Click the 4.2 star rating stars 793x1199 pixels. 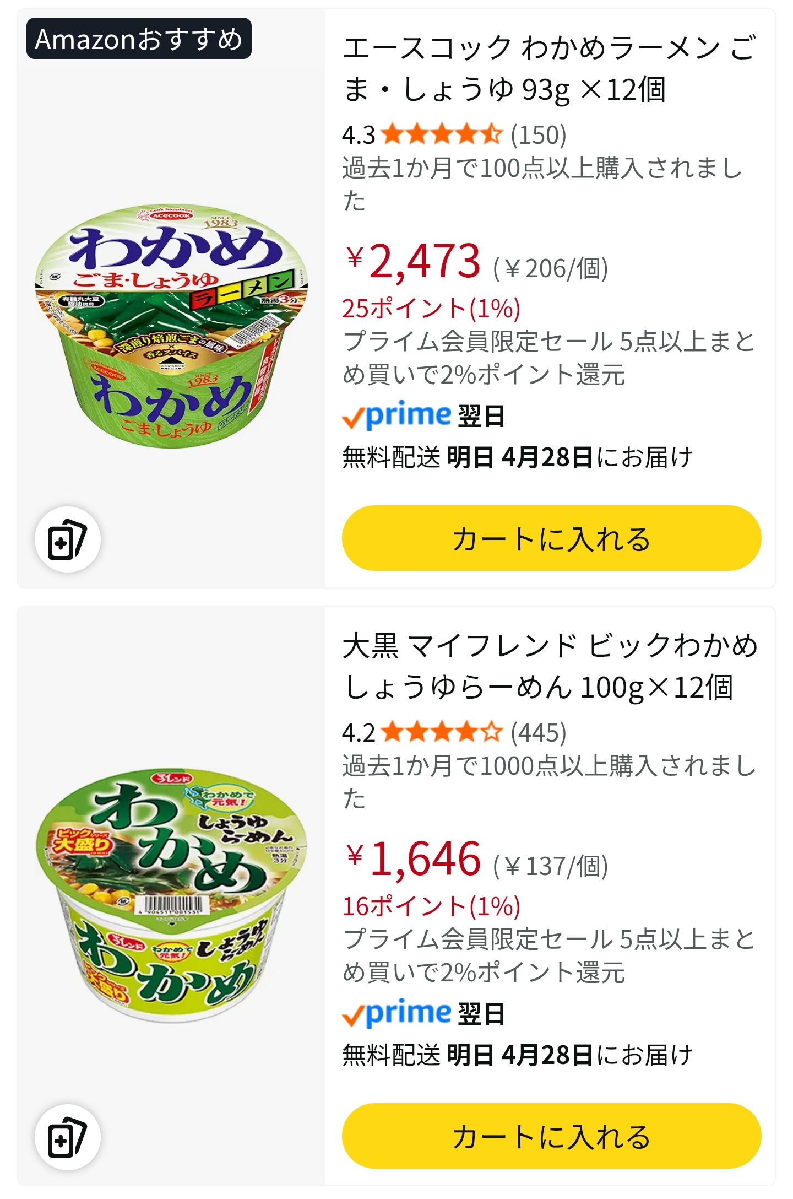442,733
